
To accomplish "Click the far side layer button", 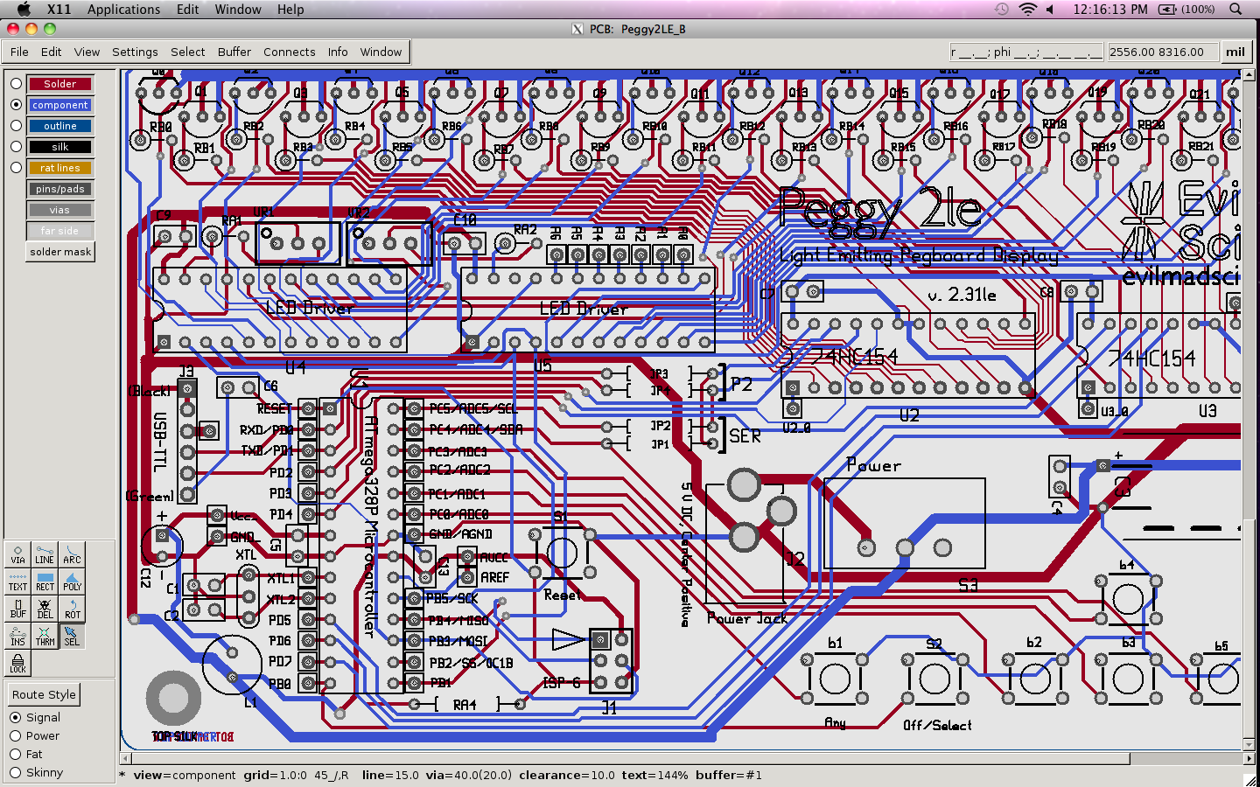I will (59, 230).
